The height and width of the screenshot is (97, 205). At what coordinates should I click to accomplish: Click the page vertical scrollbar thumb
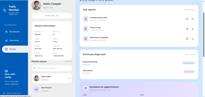(x=204, y=35)
